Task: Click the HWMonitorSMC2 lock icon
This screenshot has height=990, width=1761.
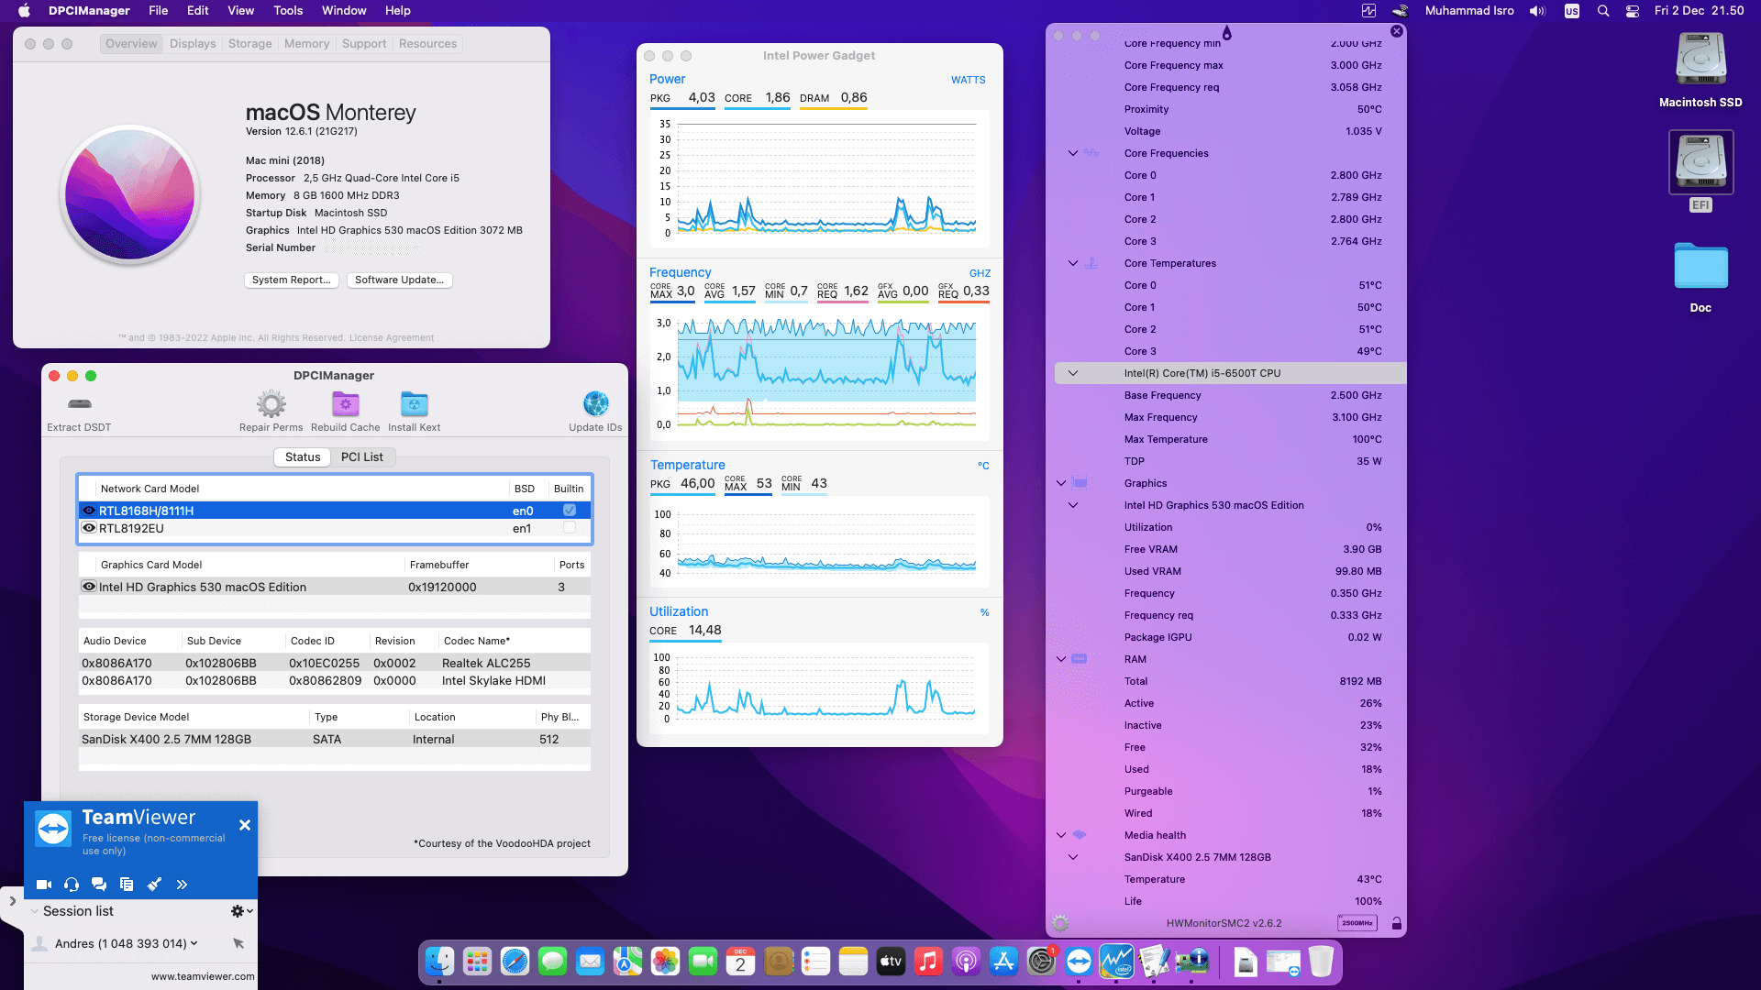Action: (x=1397, y=923)
